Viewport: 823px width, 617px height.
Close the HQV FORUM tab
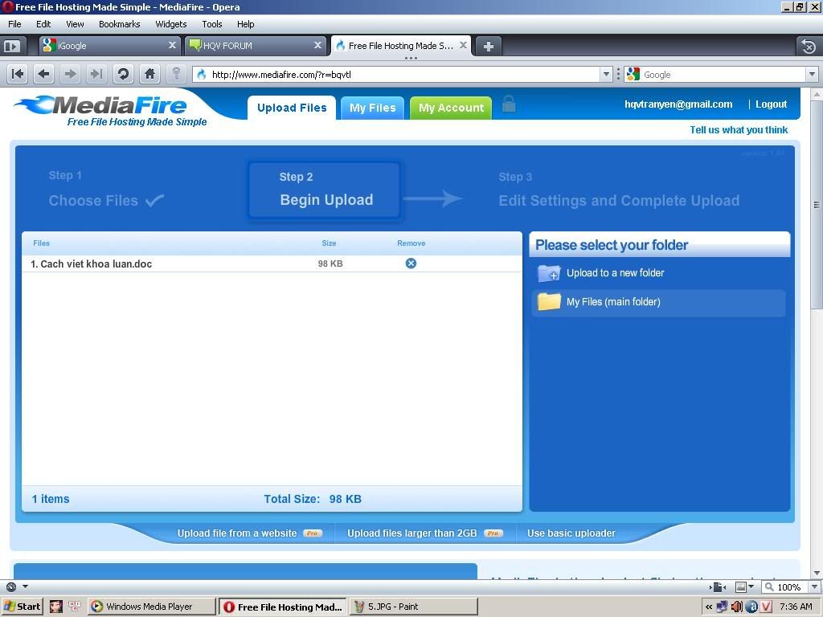[x=317, y=46]
